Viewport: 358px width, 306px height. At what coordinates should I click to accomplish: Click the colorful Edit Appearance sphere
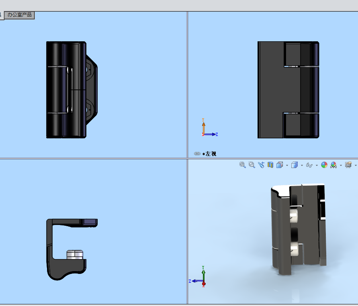[x=324, y=164]
